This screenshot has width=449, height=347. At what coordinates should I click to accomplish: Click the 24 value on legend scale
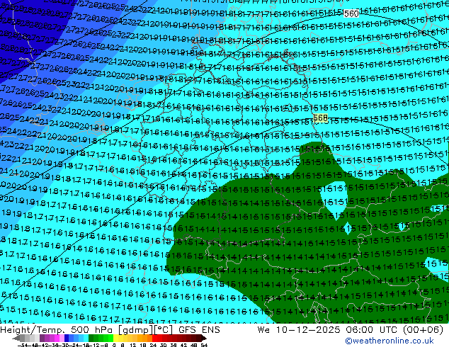tap(153, 345)
